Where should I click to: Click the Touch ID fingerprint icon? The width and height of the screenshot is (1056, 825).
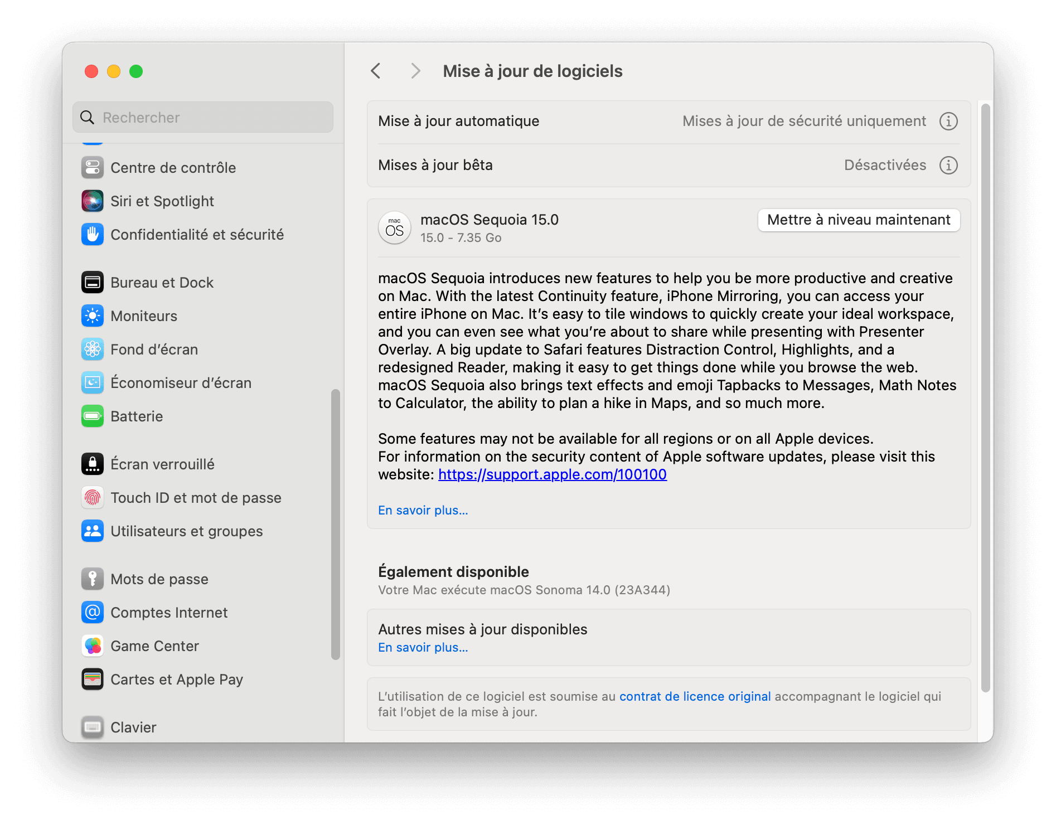click(x=93, y=498)
